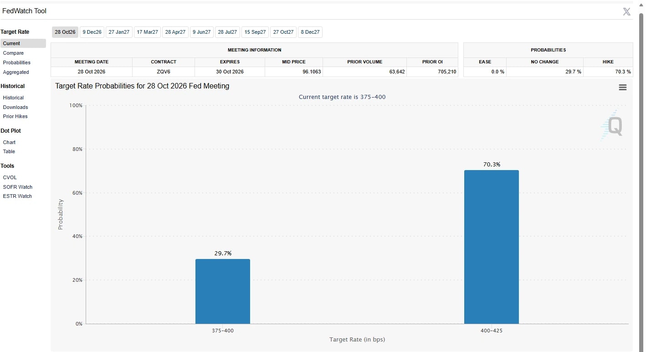Click the 375-400 probability bar

pos(223,291)
